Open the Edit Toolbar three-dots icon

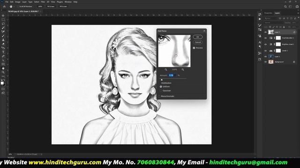(3, 76)
